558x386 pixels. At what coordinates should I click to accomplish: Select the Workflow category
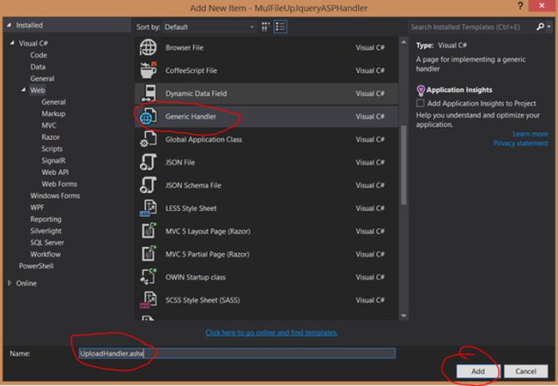click(x=45, y=255)
